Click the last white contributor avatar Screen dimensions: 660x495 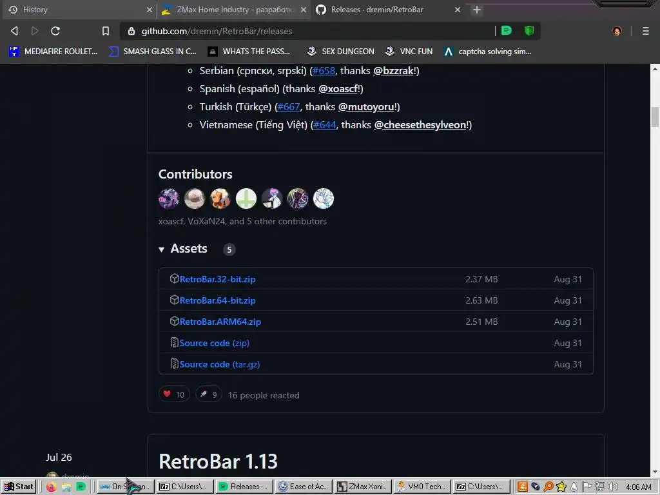point(324,199)
